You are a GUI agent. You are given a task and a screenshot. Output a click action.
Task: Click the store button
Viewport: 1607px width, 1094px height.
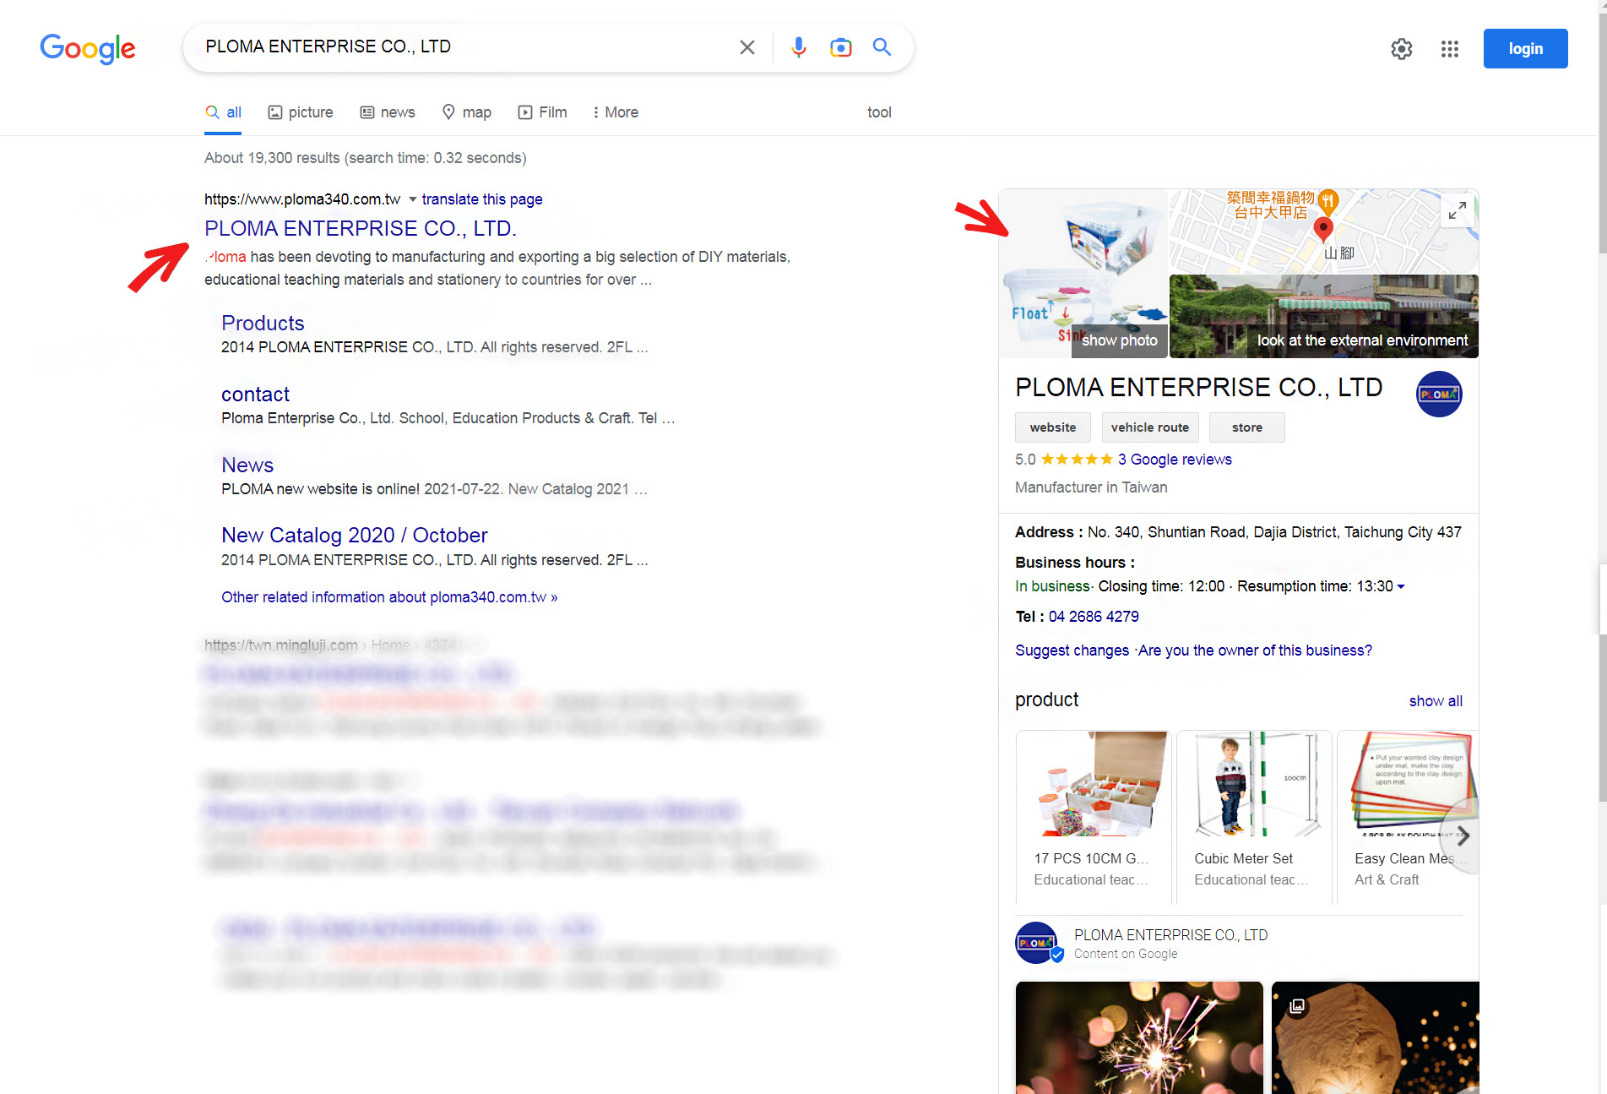point(1247,427)
